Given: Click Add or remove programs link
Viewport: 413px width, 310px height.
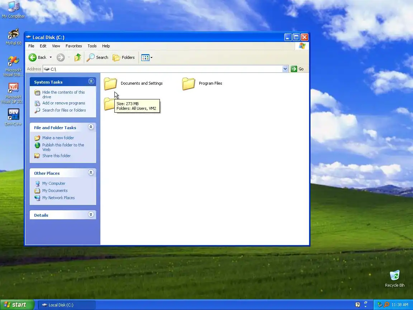Looking at the screenshot, I should (64, 103).
